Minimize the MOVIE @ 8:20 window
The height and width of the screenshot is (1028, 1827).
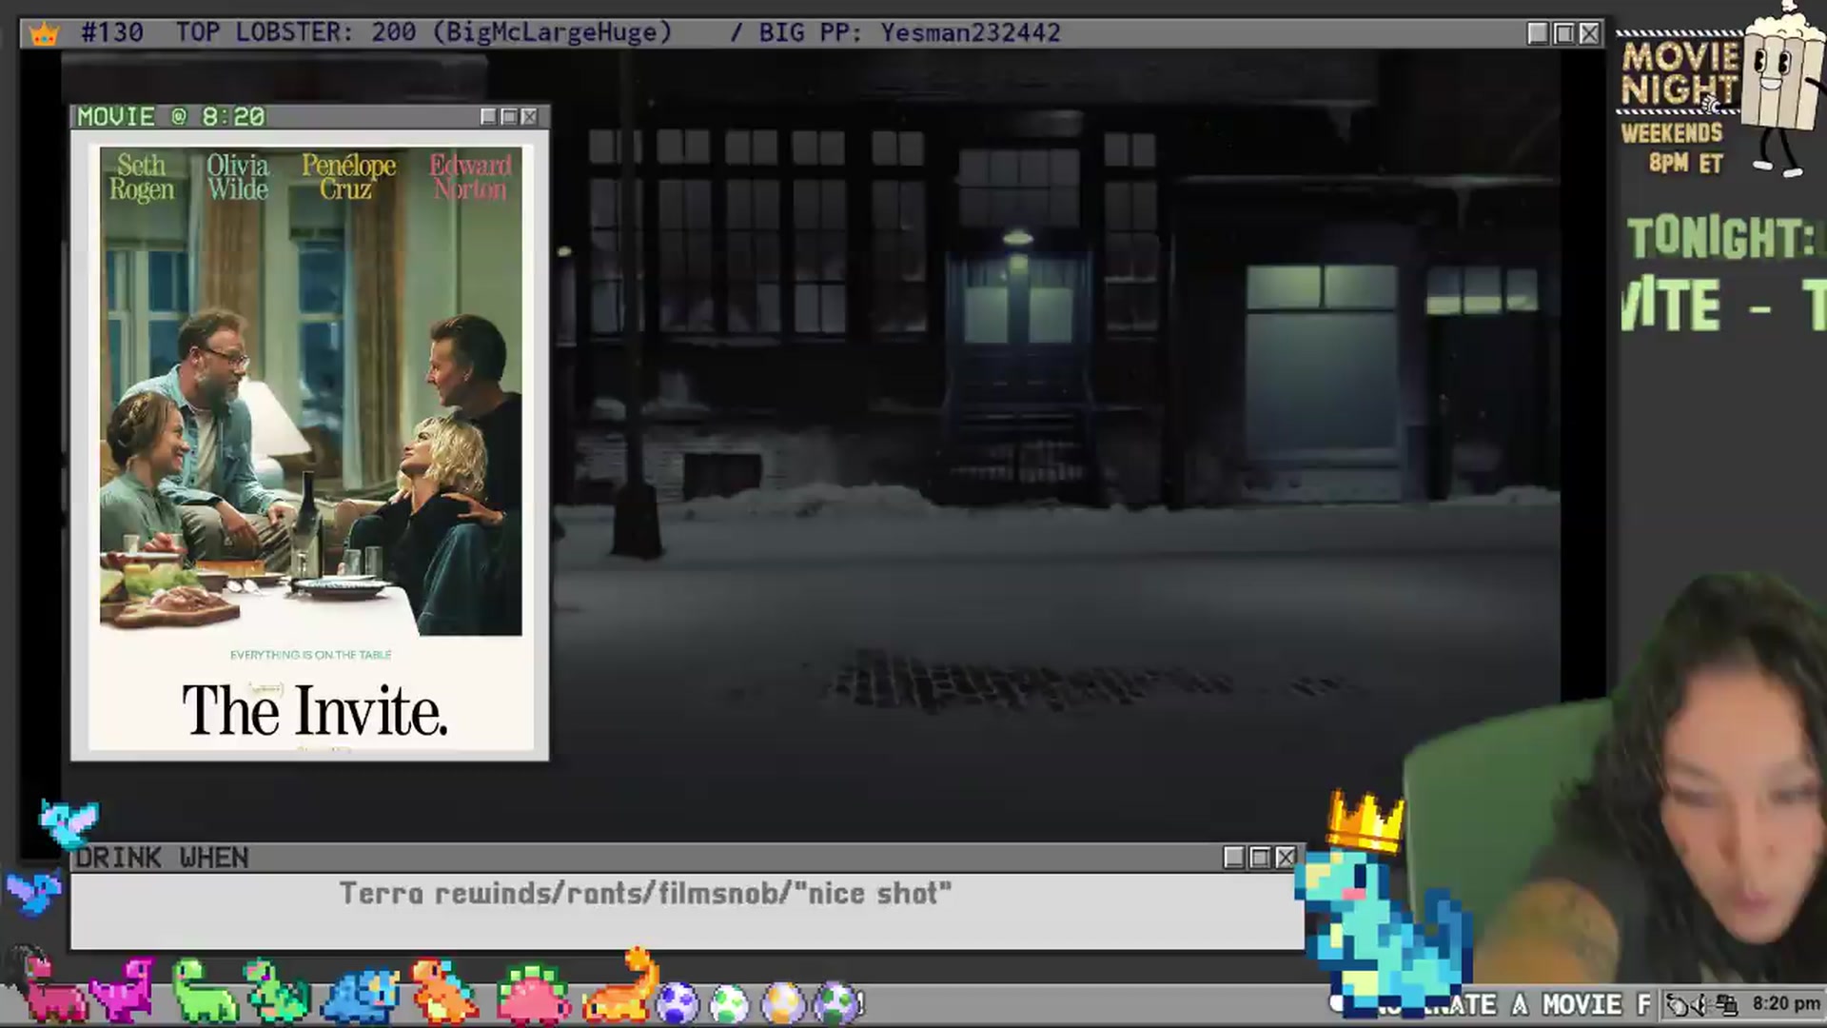[488, 116]
